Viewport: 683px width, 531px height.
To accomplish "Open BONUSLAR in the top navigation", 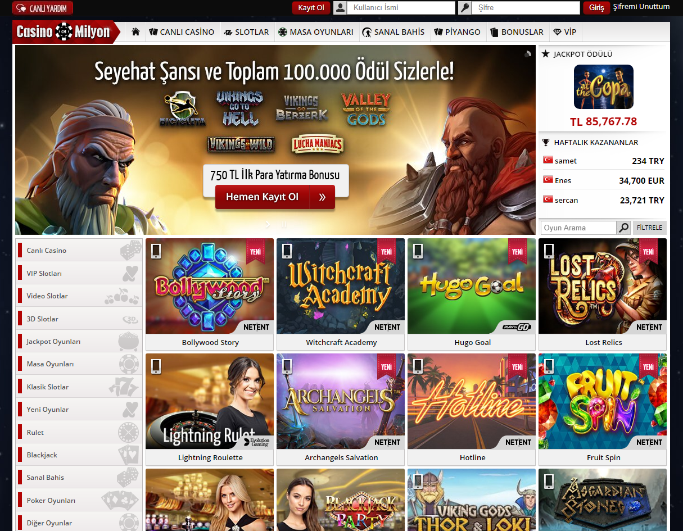I will [x=517, y=32].
